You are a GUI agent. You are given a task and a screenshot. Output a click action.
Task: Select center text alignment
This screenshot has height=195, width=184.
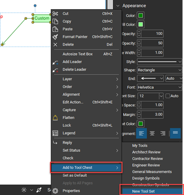pyautogui.click(x=152, y=133)
